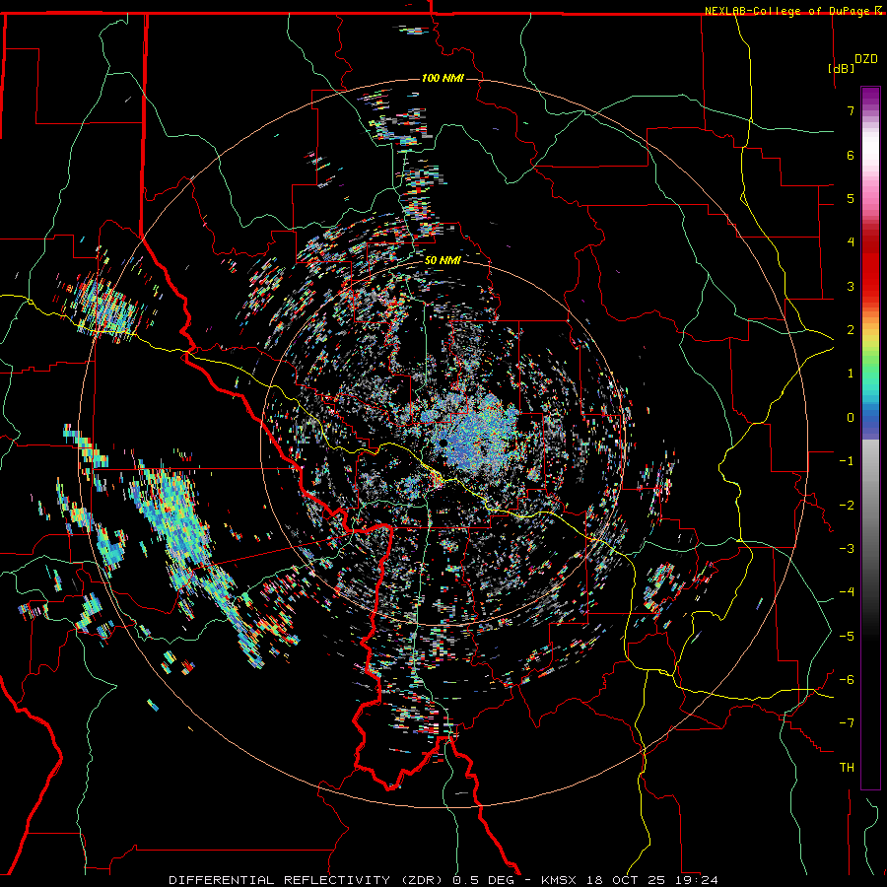Click the 3 value on the scale

point(851,286)
